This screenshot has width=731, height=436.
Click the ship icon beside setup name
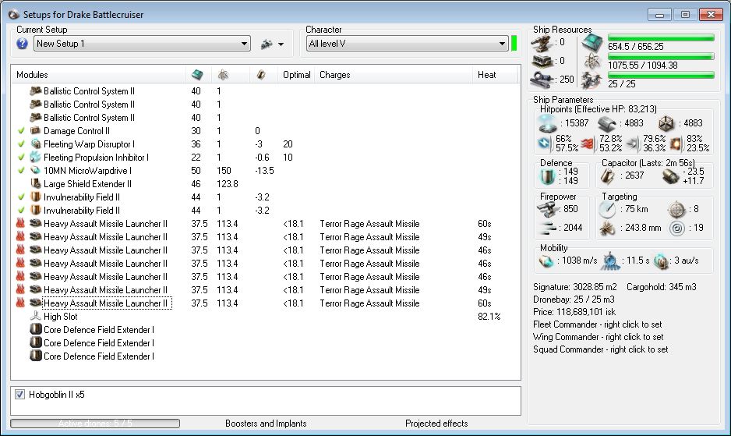point(267,44)
